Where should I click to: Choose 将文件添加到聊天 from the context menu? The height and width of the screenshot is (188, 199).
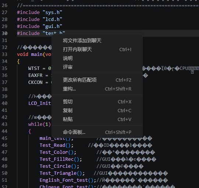97,41
